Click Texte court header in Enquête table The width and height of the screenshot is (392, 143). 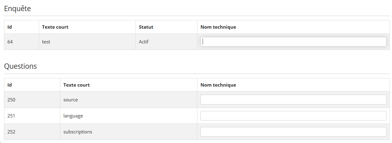pos(55,27)
